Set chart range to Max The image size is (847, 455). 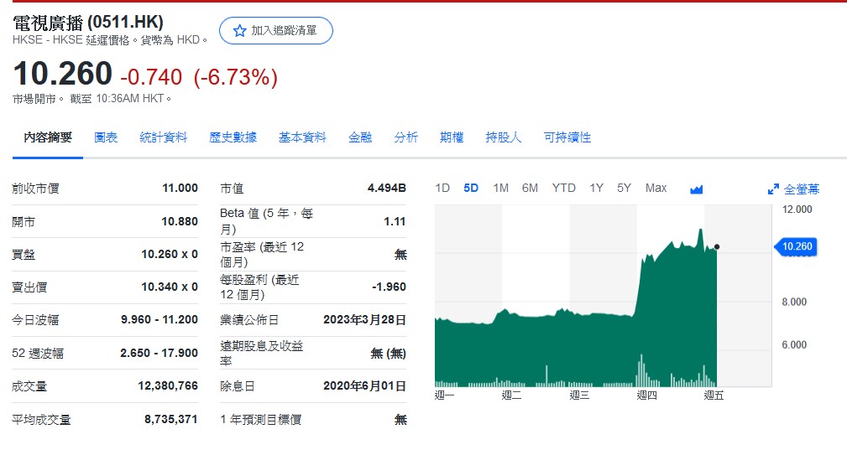pos(656,189)
